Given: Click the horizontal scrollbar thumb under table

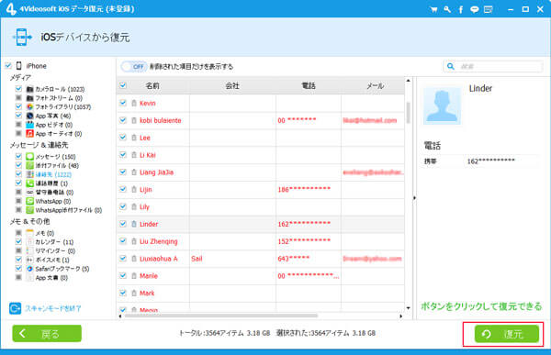Looking at the screenshot, I should 221,316.
